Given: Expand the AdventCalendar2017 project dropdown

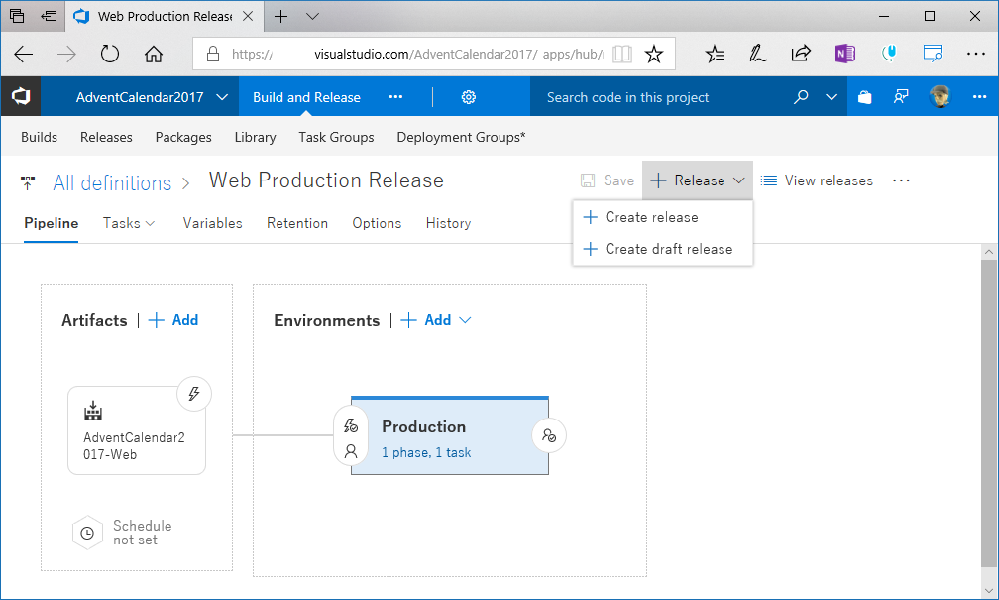Looking at the screenshot, I should [221, 97].
